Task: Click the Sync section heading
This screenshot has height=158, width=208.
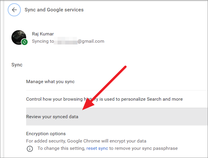Action: coord(17,65)
